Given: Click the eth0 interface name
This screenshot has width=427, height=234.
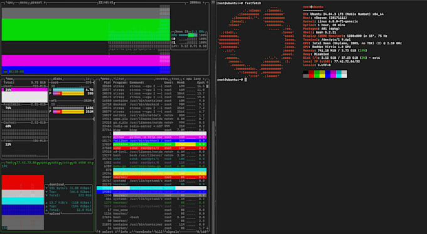Looking at the screenshot, I should click(x=82, y=163).
